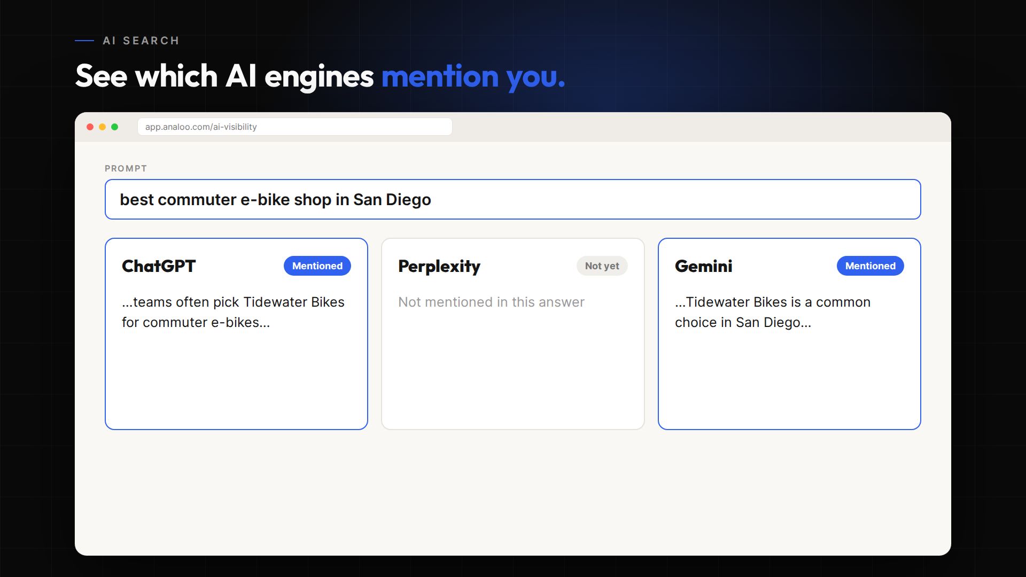This screenshot has width=1026, height=577.
Task: Click the green maximize window dot
Action: (x=114, y=127)
